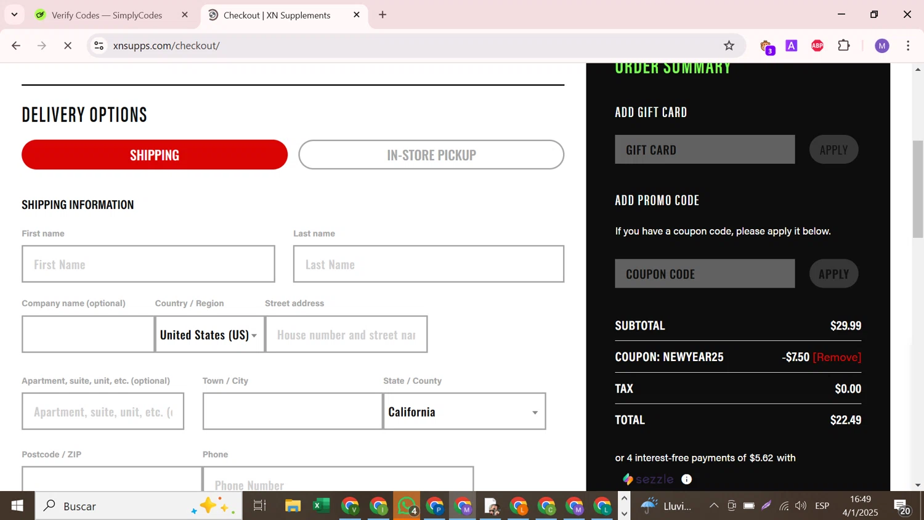Click the Shipping Information heading
Viewport: 924px width, 520px height.
[78, 205]
